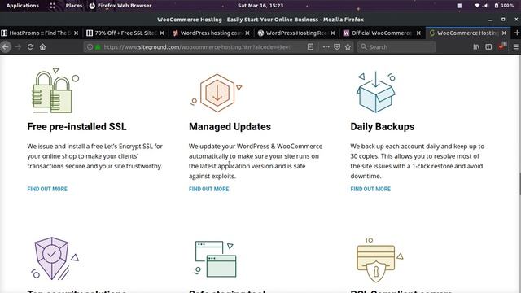Show site information icon in address bar
The height and width of the screenshot is (293, 521).
point(90,47)
